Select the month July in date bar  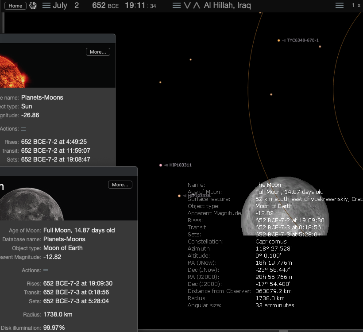click(x=60, y=5)
